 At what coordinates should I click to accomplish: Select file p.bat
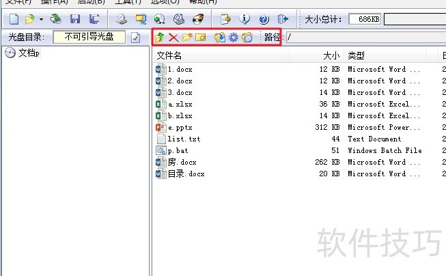coord(178,151)
